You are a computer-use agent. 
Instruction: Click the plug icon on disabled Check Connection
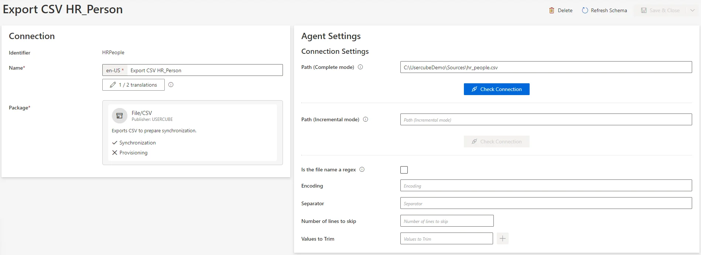474,142
